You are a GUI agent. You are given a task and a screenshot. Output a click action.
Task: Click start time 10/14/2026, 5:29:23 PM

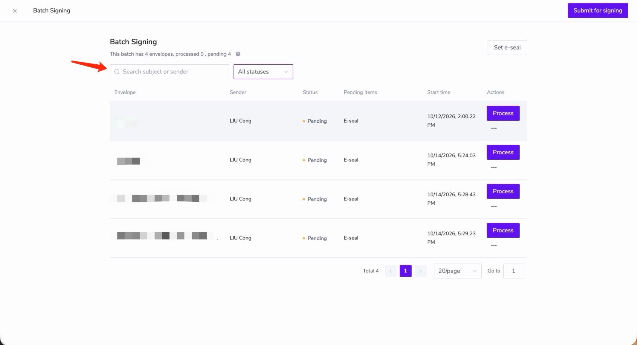click(451, 238)
